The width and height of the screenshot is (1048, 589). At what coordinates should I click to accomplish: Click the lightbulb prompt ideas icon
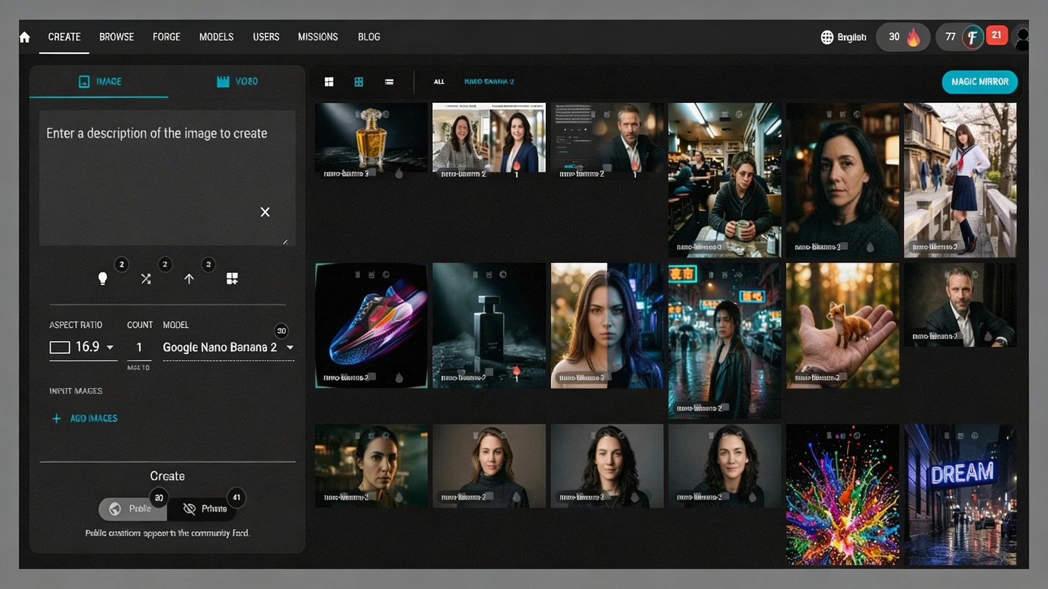click(x=102, y=279)
